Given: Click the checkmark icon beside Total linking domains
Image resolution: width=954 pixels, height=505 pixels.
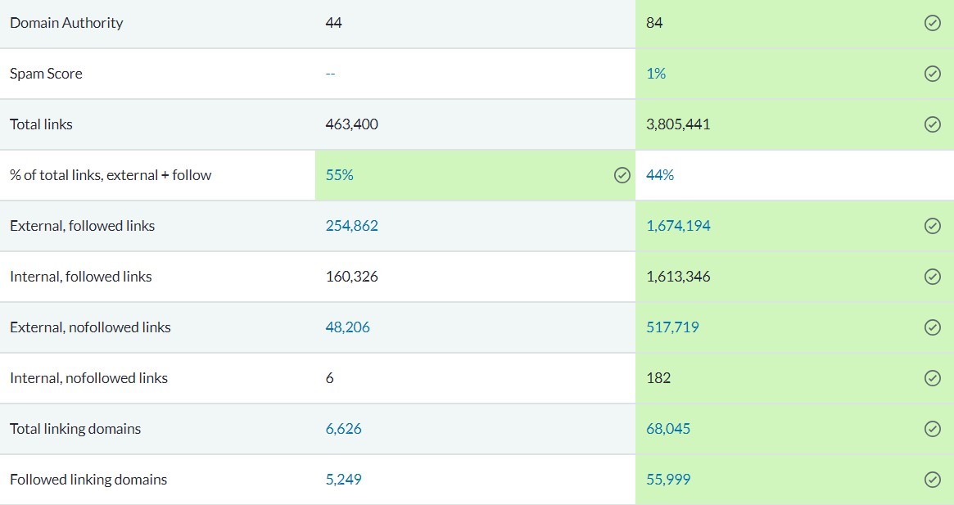Looking at the screenshot, I should pos(932,429).
